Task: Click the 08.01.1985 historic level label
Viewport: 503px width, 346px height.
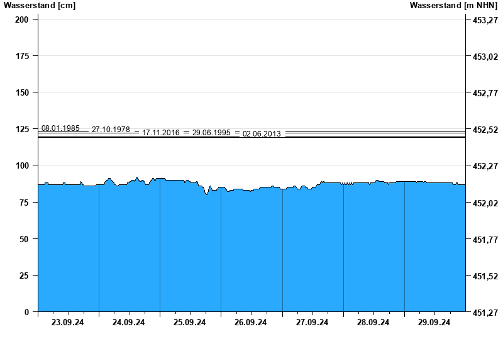Action: tap(60, 128)
